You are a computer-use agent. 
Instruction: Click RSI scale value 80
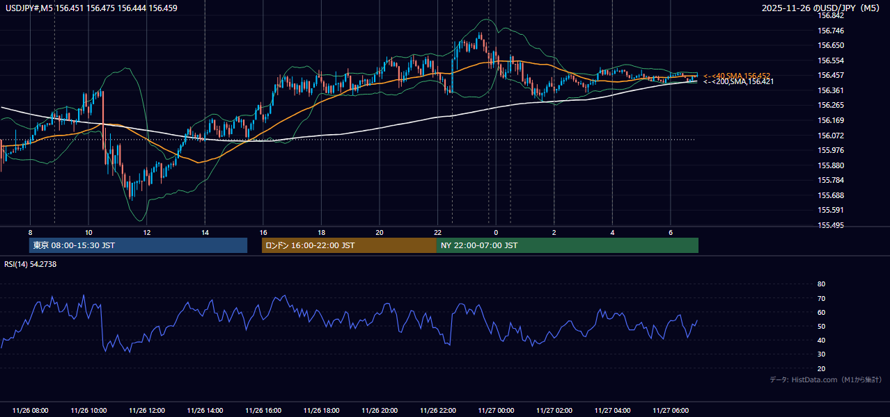coord(822,284)
